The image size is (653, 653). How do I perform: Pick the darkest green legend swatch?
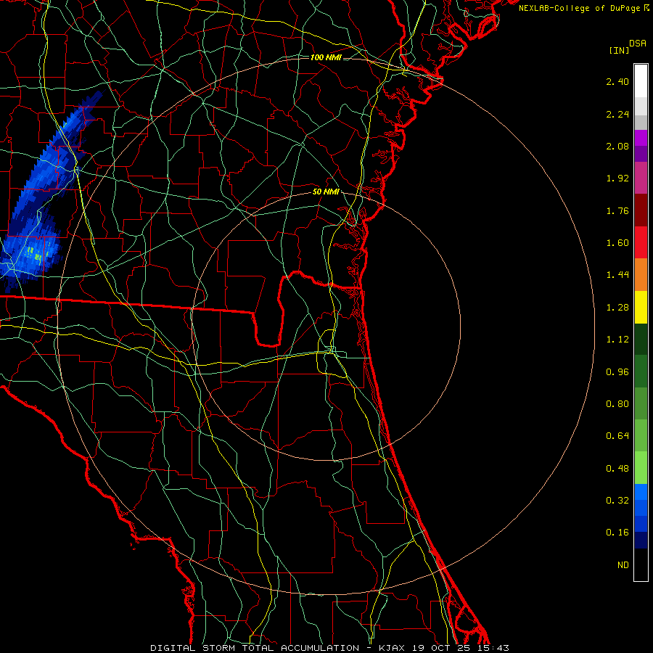point(641,340)
